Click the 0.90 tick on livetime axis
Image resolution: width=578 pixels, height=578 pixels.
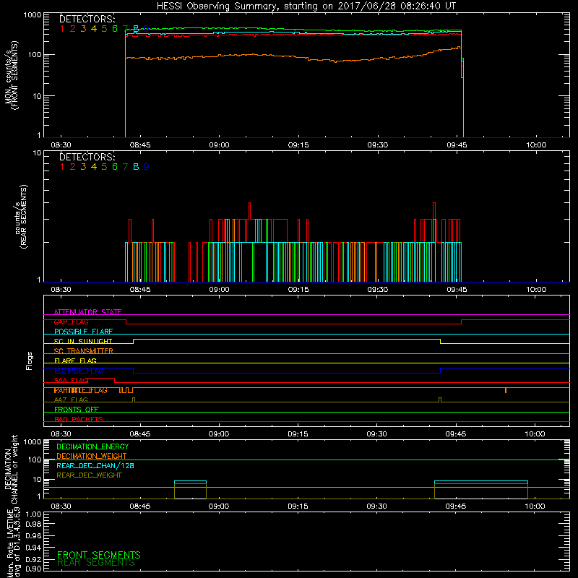pyautogui.click(x=33, y=569)
